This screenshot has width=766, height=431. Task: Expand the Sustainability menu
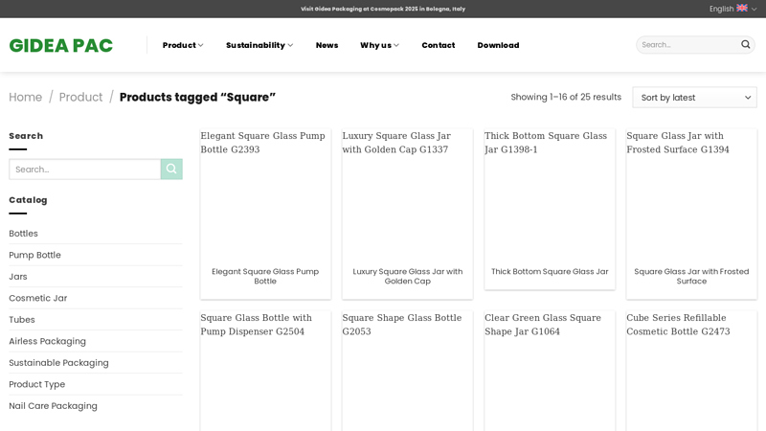coord(259,45)
